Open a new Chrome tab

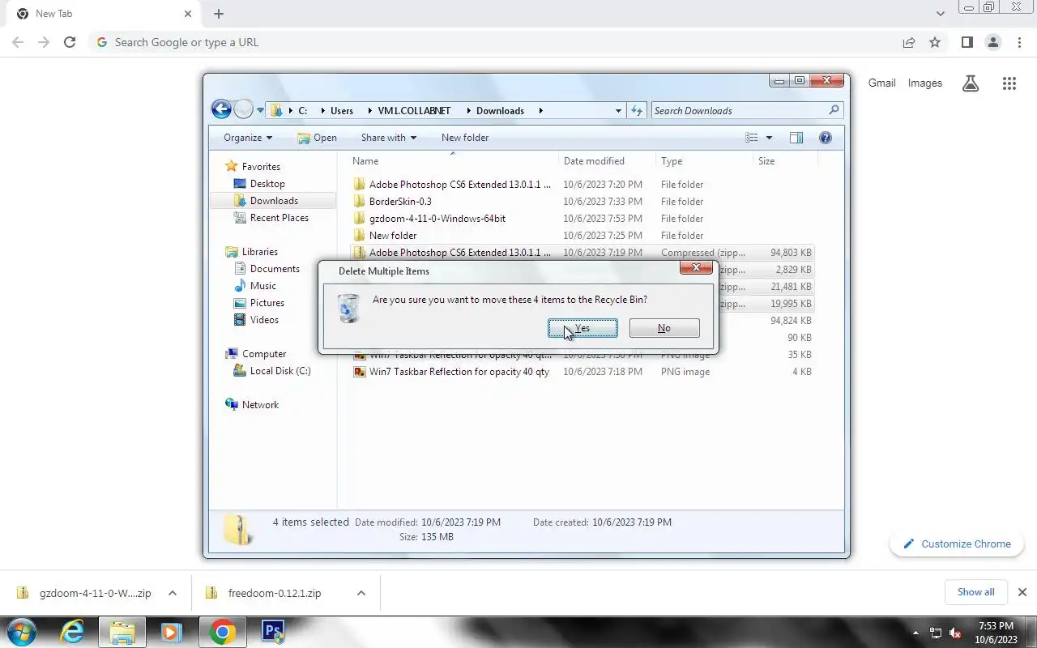coord(219,14)
